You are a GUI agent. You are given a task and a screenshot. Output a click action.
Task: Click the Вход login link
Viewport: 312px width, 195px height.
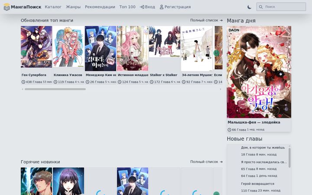coord(147,7)
